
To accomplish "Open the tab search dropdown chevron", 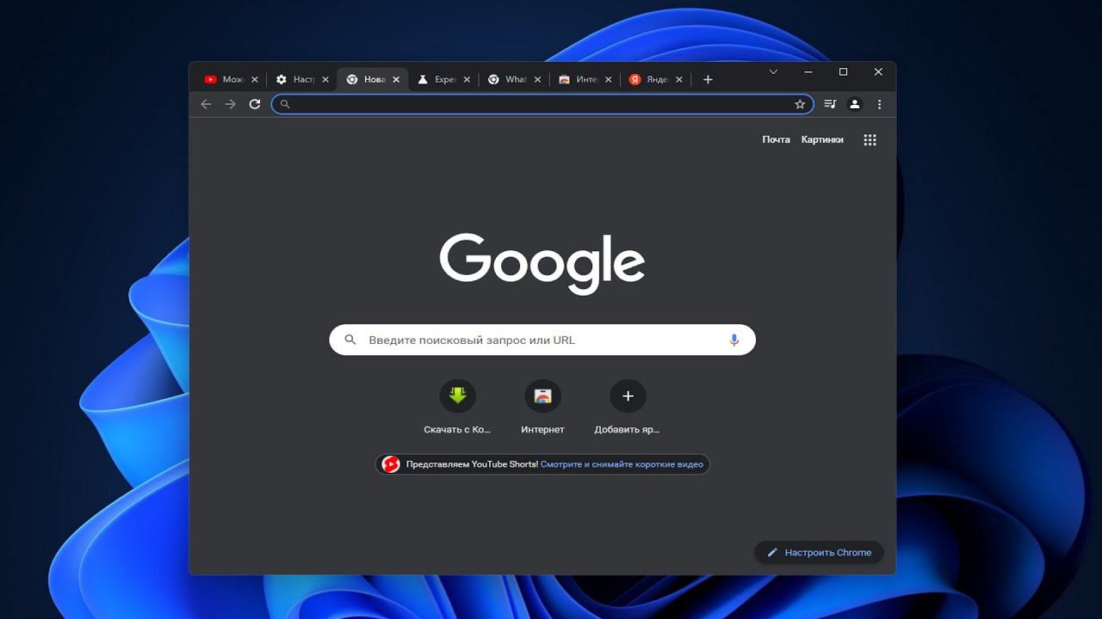I will (x=773, y=71).
